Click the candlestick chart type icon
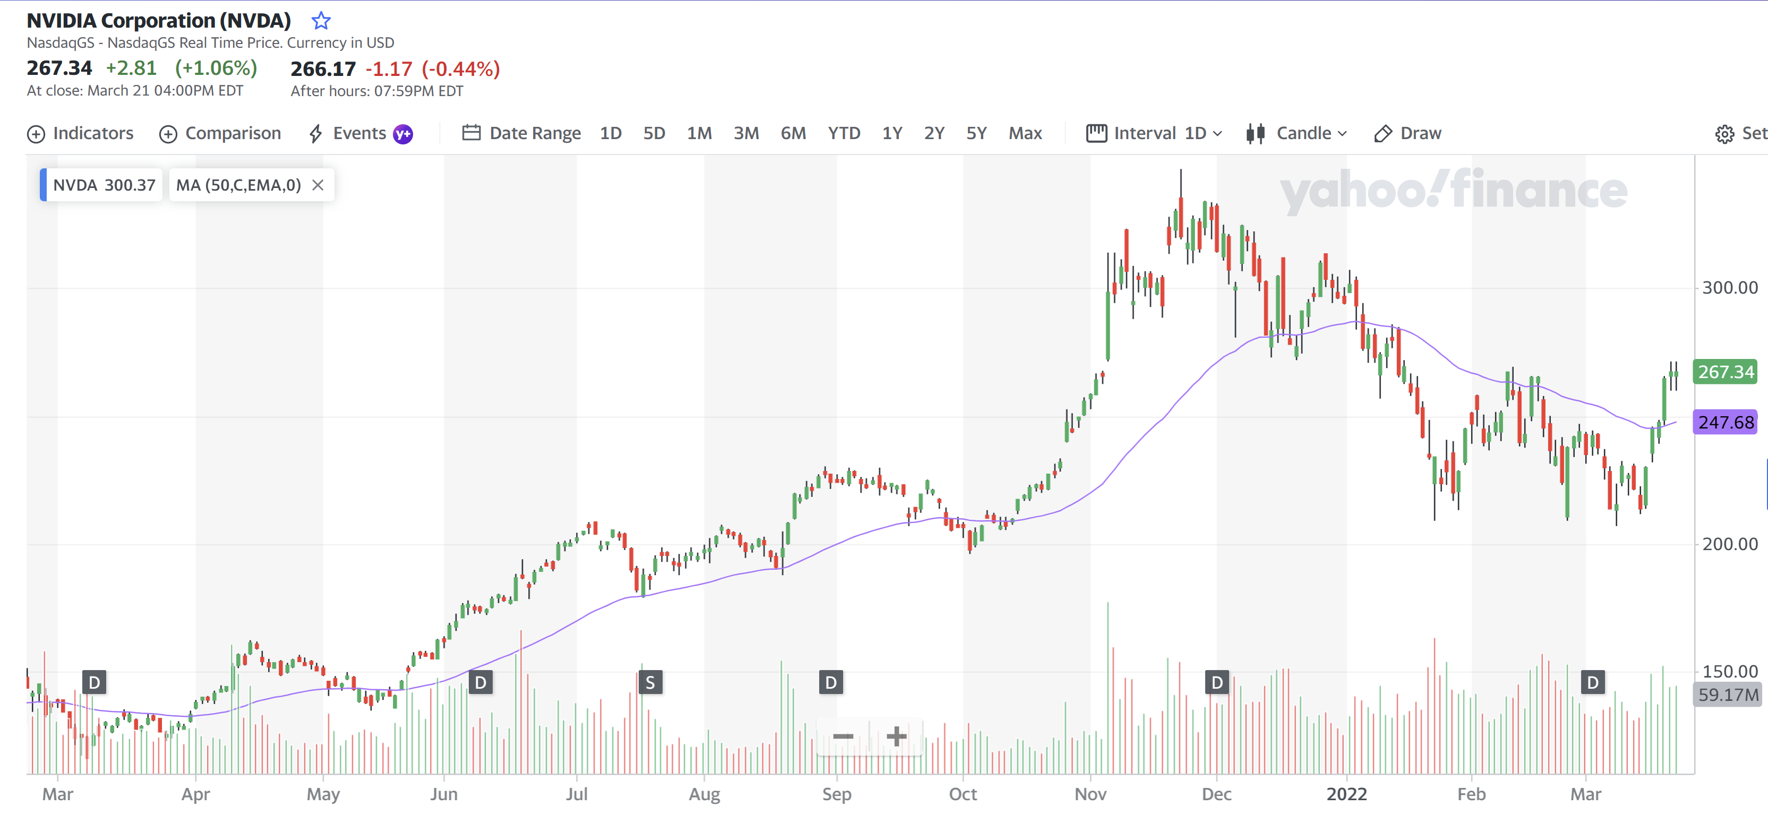This screenshot has height=831, width=1768. [x=1255, y=133]
